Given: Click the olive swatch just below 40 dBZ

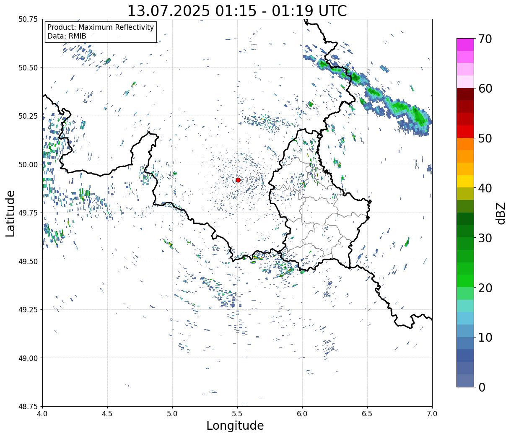Looking at the screenshot, I should click(465, 194).
